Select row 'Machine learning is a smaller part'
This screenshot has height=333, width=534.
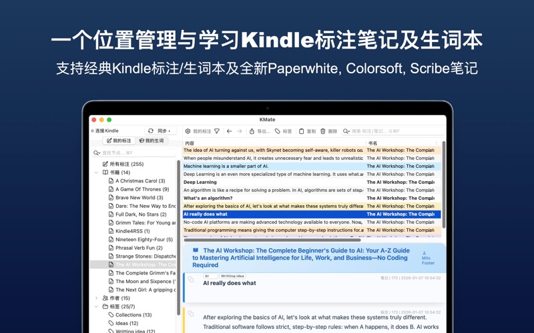[312, 166]
